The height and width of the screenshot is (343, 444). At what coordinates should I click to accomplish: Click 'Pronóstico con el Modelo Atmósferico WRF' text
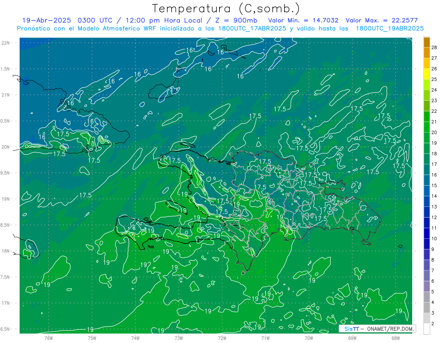point(87,28)
